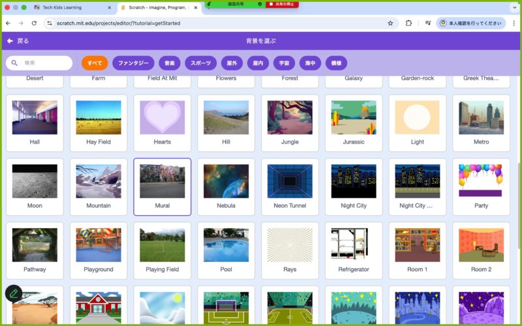
Task: Bookmark page with the star icon
Action: click(390, 23)
